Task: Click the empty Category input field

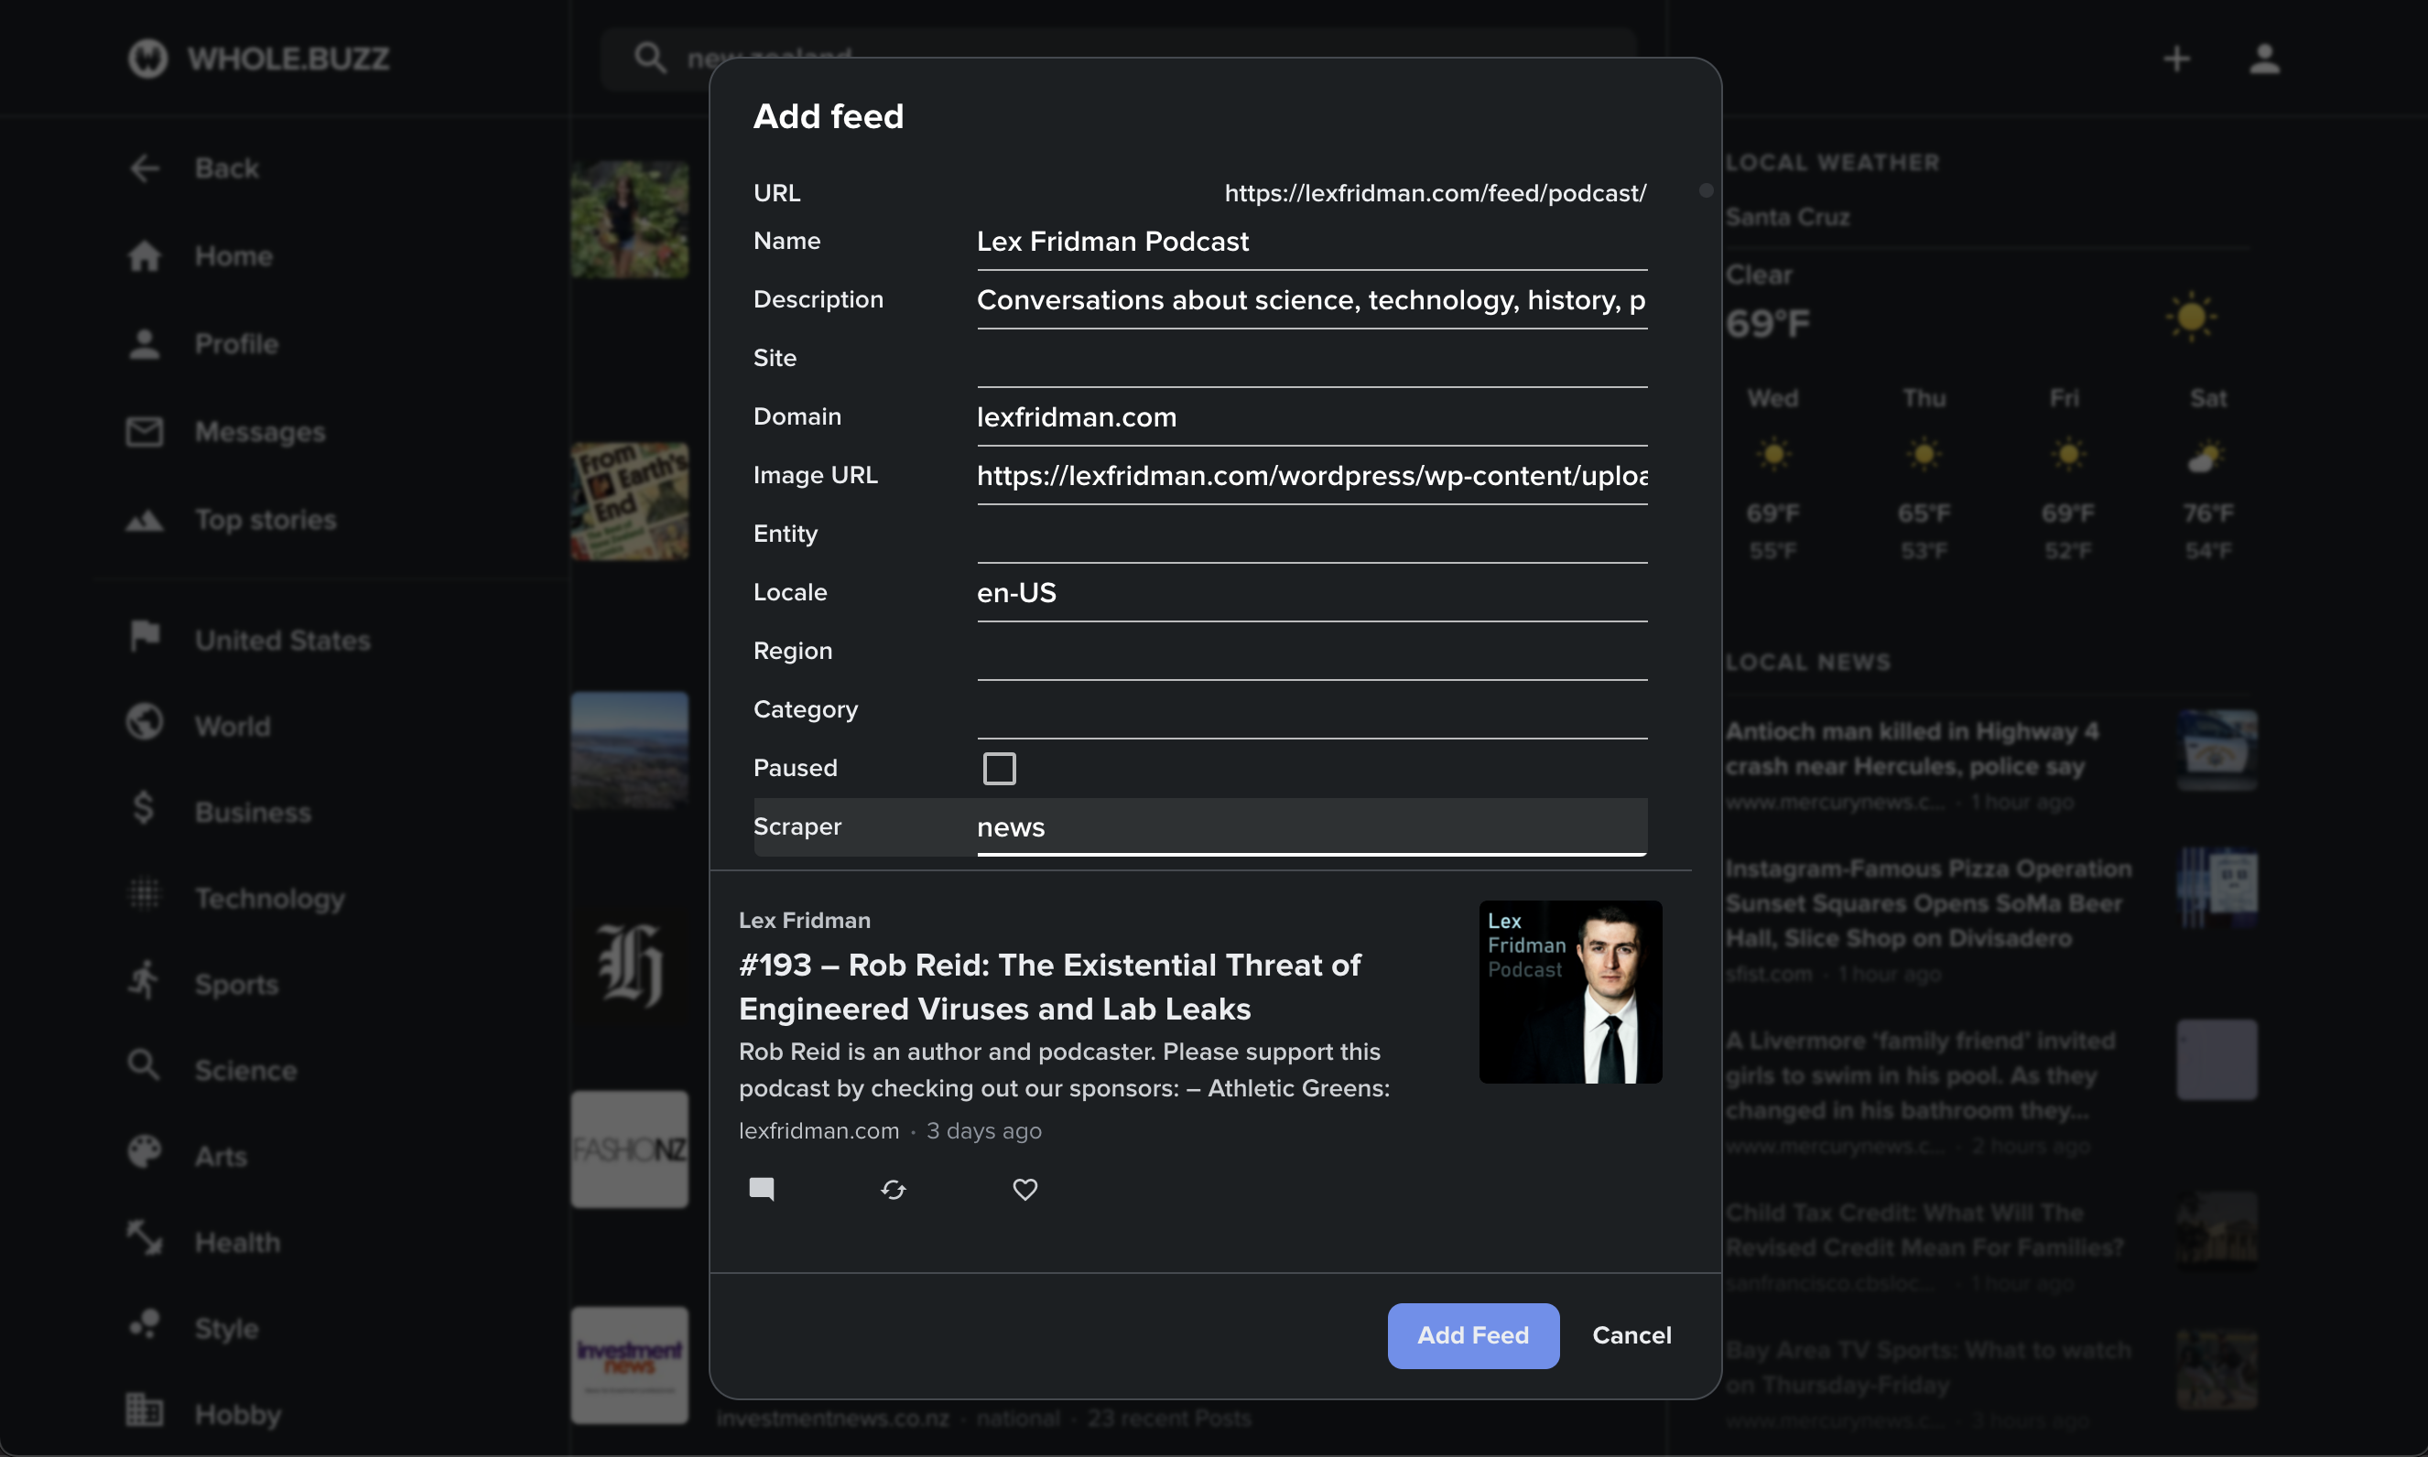Action: click(x=1311, y=710)
